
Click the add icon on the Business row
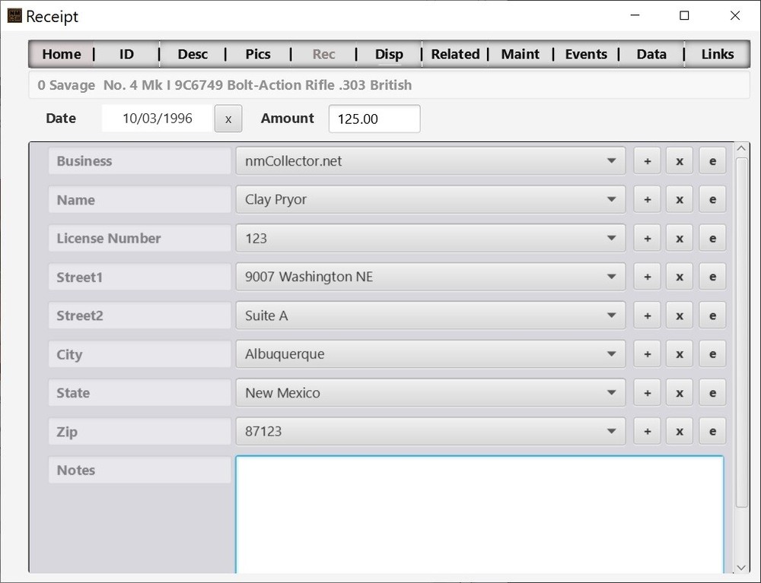click(x=647, y=160)
